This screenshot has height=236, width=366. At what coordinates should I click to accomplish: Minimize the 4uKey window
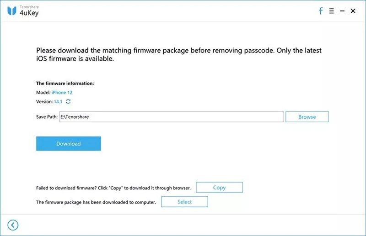pos(342,11)
